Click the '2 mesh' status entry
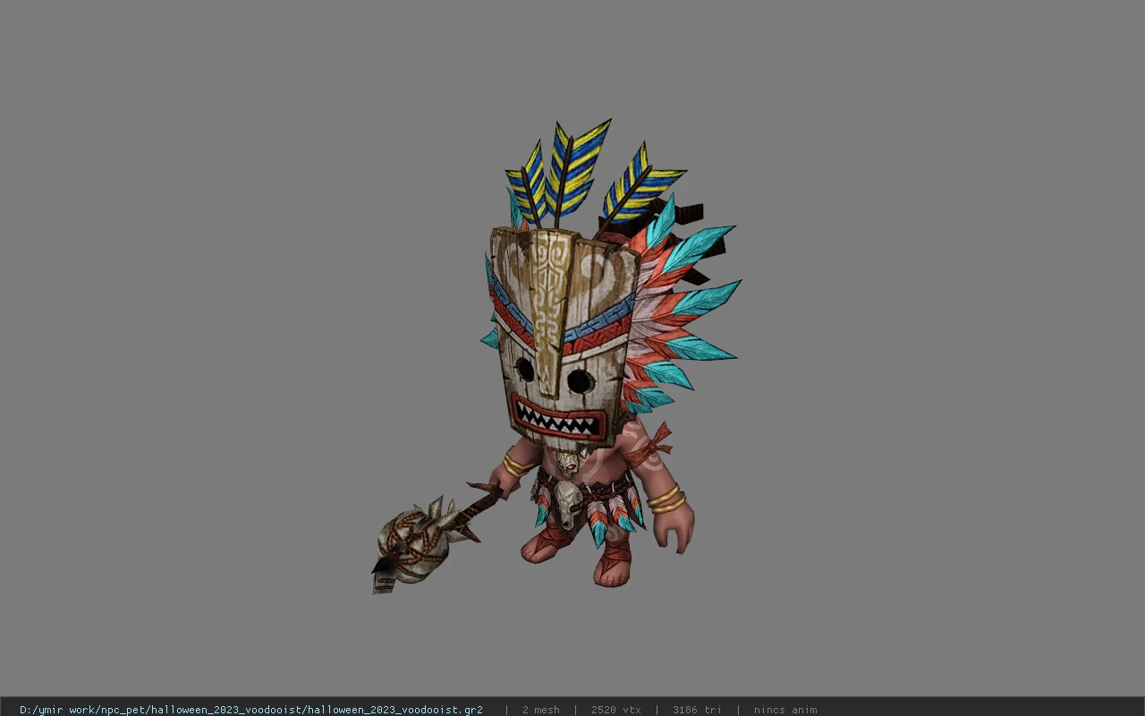1145x716 pixels. point(541,710)
